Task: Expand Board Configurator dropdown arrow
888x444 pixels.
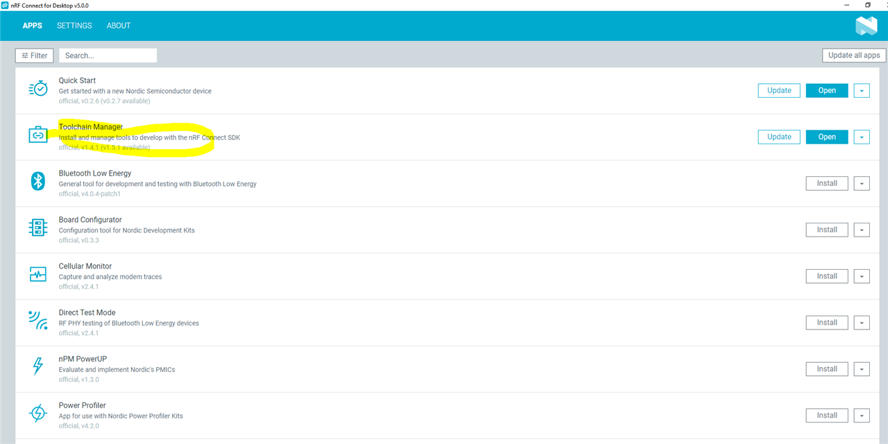Action: click(x=862, y=230)
